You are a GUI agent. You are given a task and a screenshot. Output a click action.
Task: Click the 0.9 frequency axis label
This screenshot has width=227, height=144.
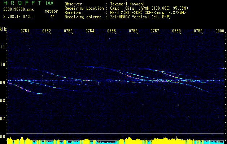pos(3,83)
